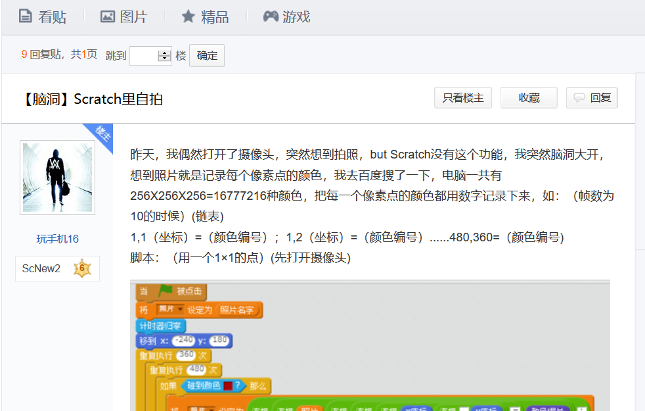Click the 360 repeat value in script

click(186, 354)
